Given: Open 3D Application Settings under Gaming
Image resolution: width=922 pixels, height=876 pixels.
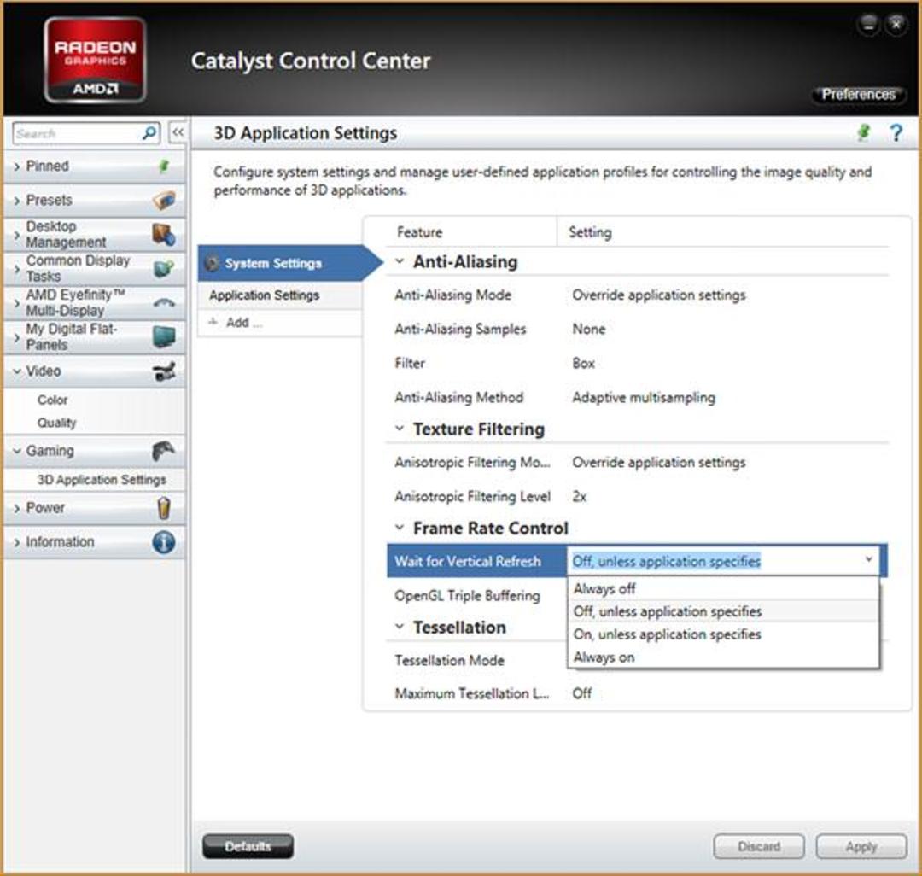Looking at the screenshot, I should pyautogui.click(x=102, y=480).
